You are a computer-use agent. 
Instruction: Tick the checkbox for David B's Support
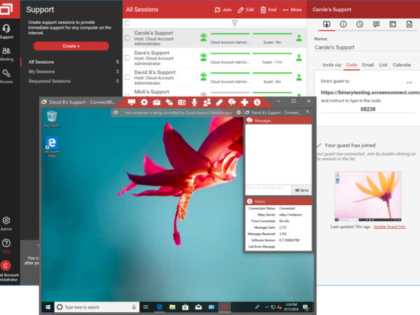tap(127, 77)
